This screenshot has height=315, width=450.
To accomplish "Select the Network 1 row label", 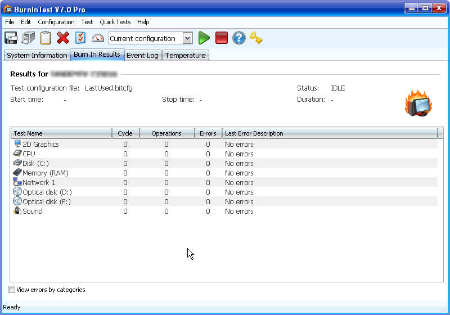I will (39, 183).
